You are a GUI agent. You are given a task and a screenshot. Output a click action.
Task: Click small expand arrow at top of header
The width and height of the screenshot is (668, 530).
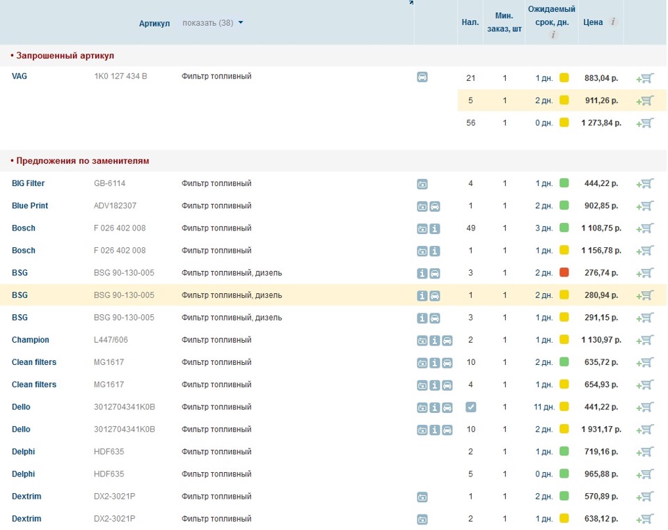coord(411,3)
